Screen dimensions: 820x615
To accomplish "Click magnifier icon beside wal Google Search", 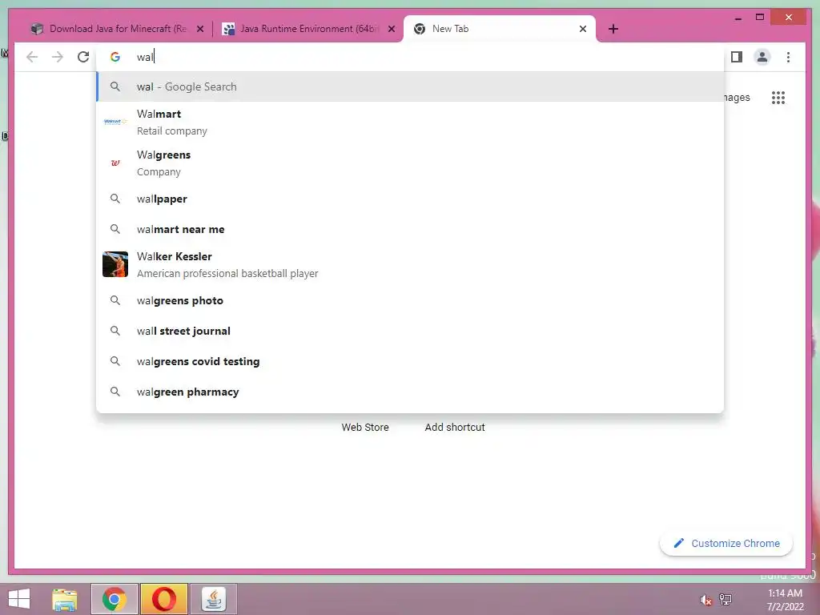I will pos(115,86).
